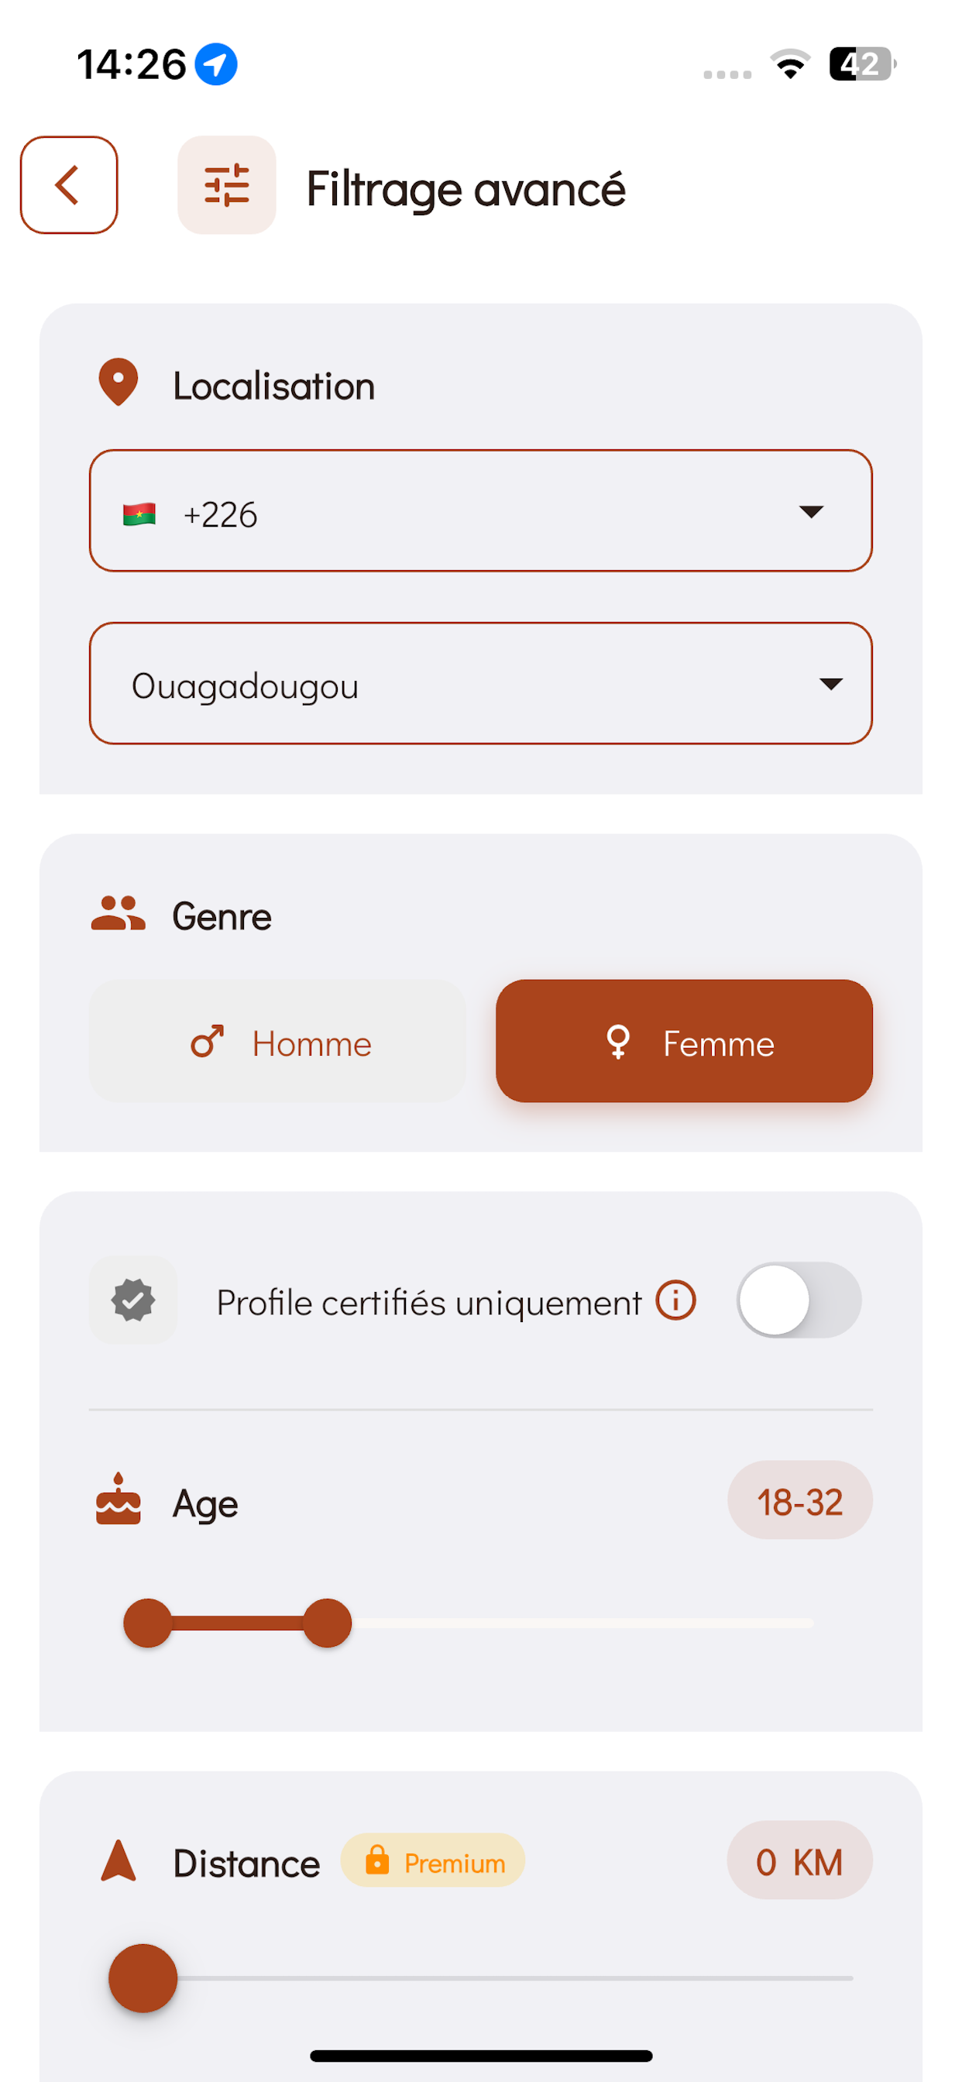
Task: Tap the 0 KM distance badge
Action: (x=799, y=1860)
